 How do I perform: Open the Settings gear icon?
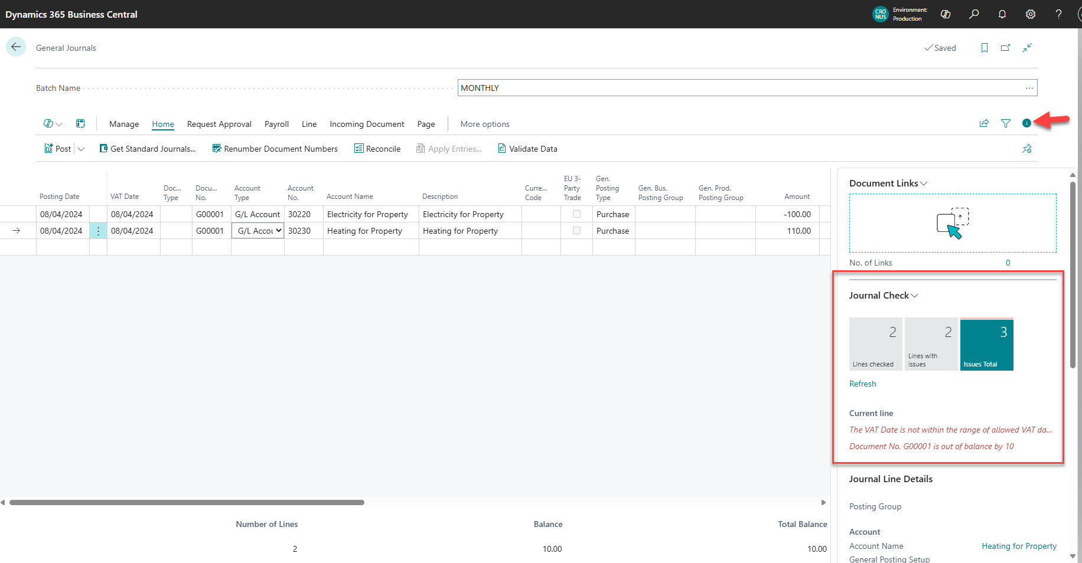(x=1031, y=14)
